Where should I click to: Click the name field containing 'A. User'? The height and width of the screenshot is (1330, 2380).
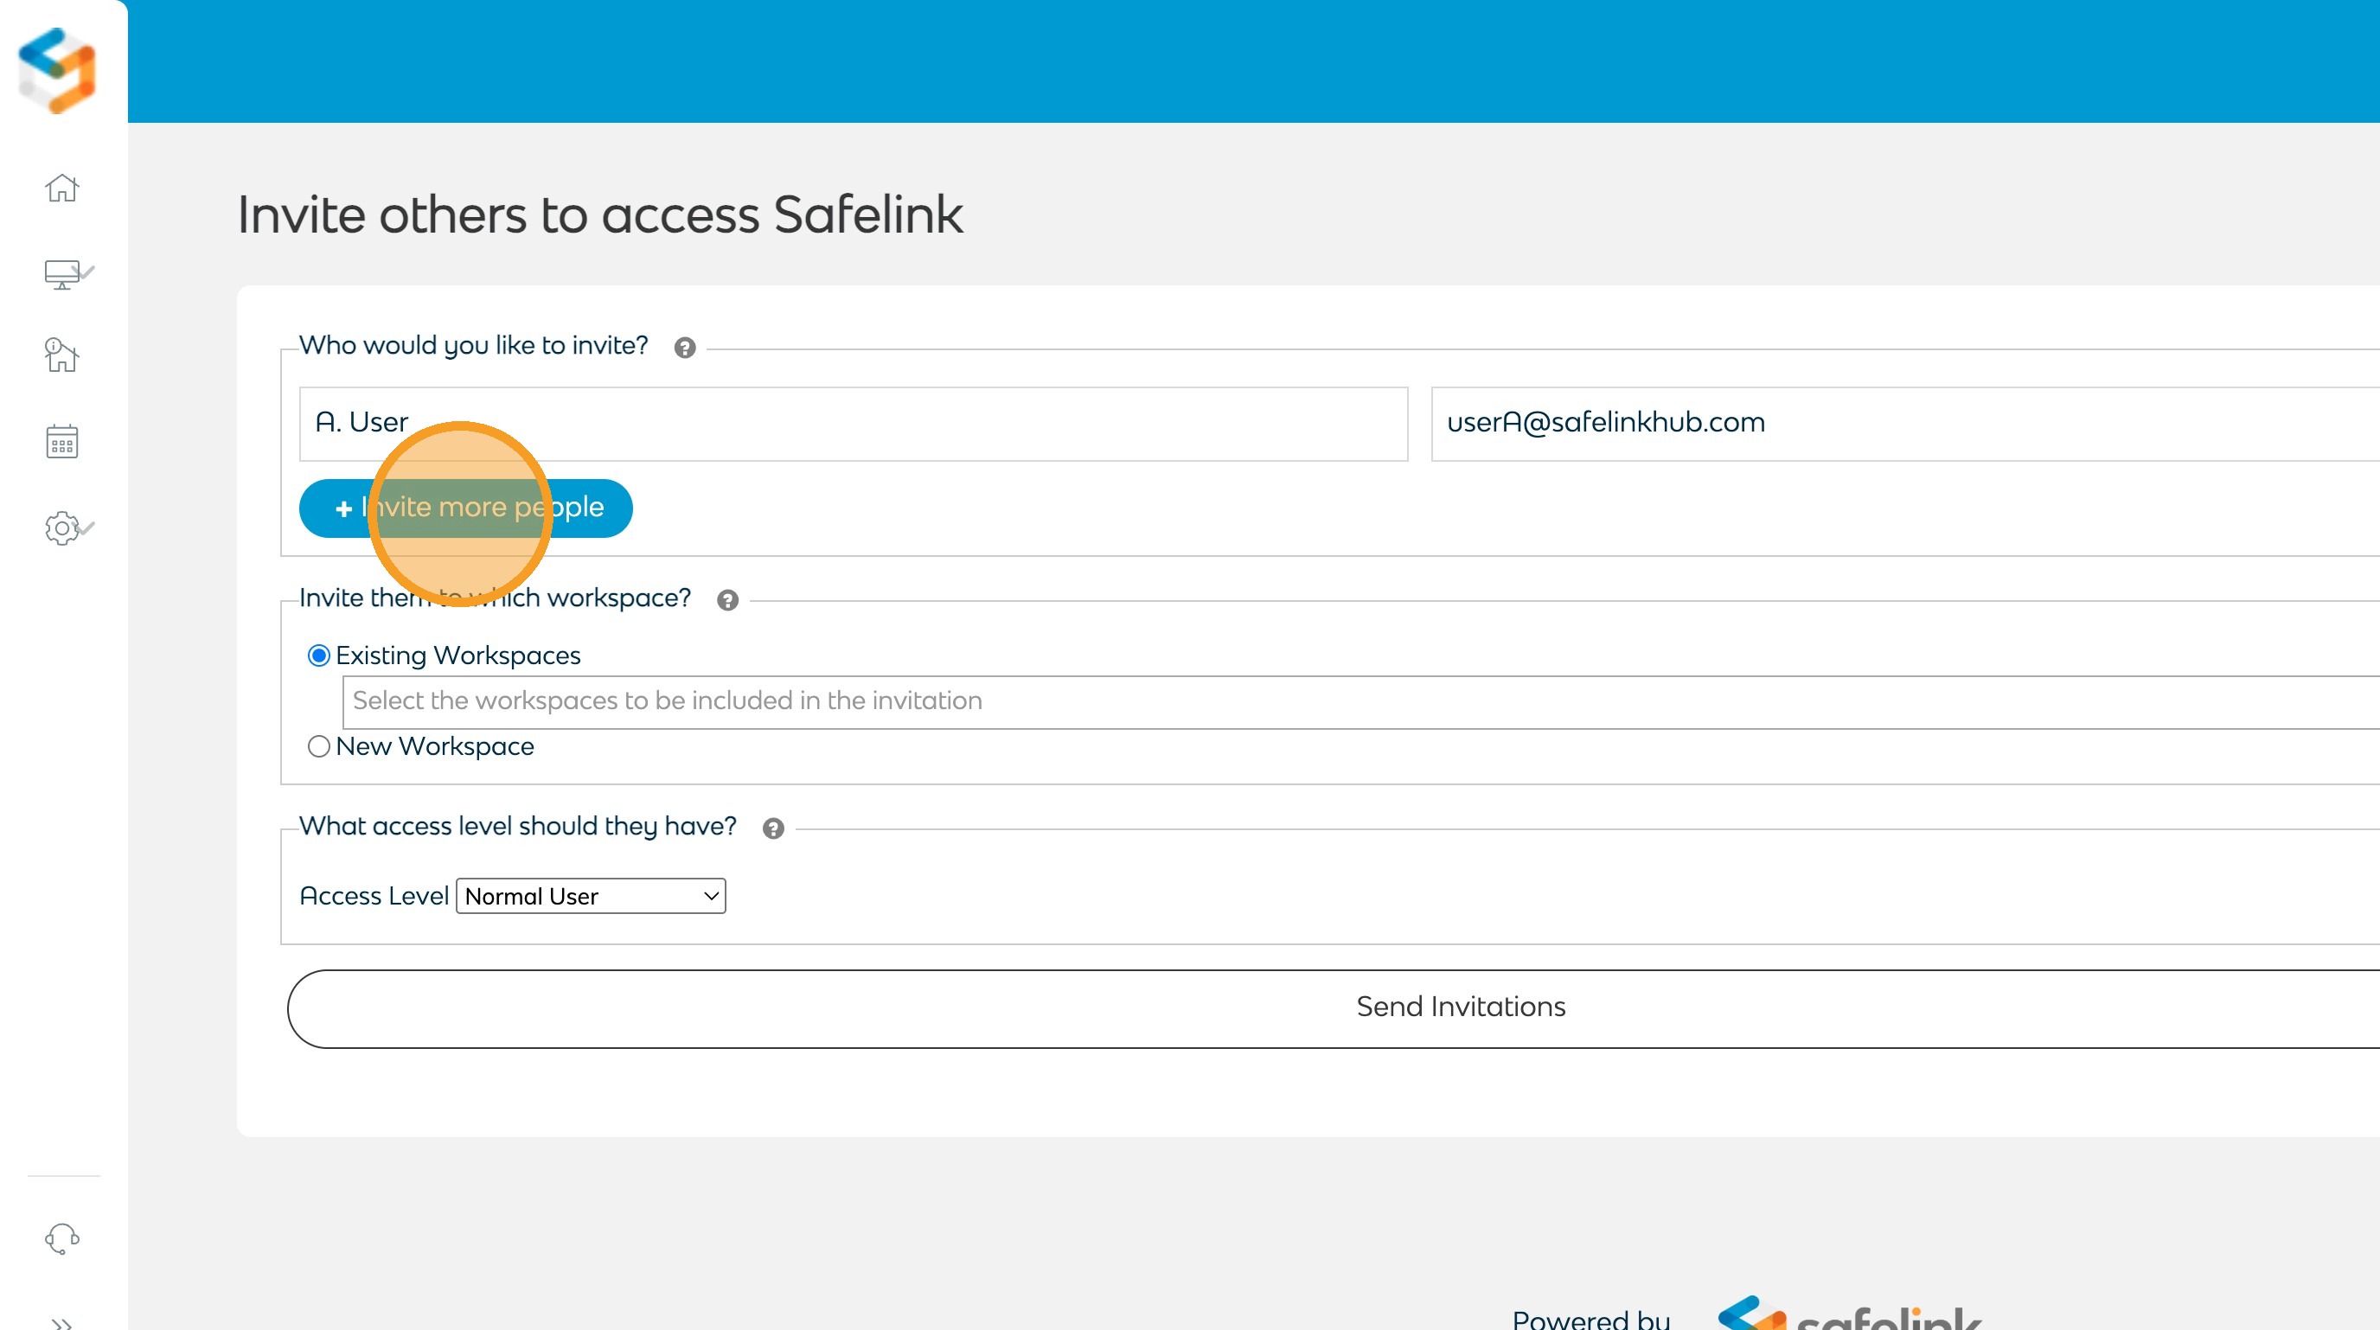pyautogui.click(x=853, y=424)
